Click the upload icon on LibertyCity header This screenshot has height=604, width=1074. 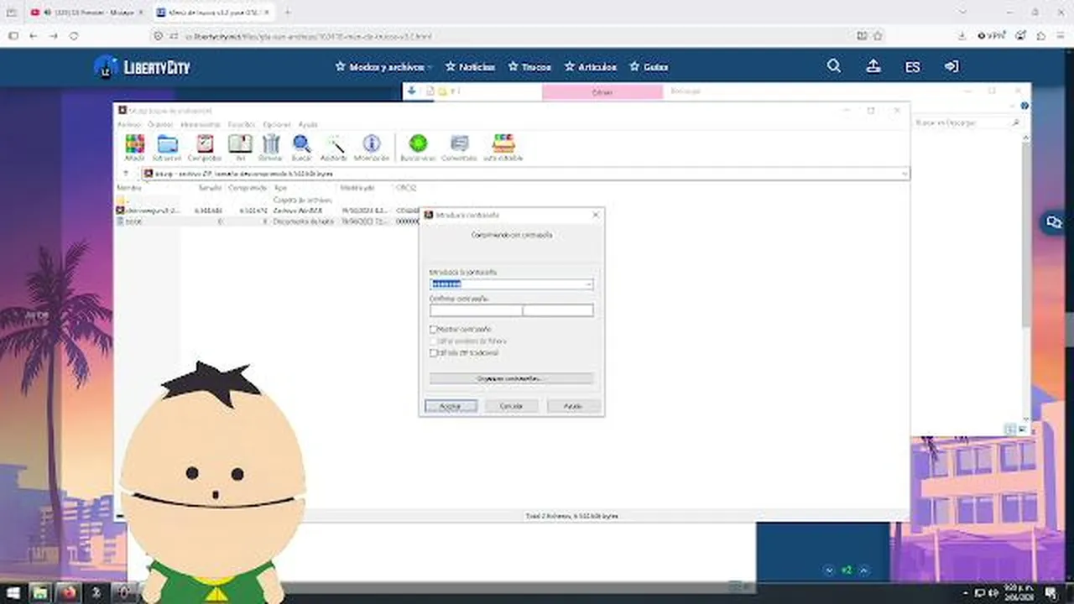click(x=873, y=66)
